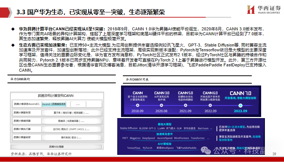Select the highlighted "Ascend C昇腾编程语言" box
This screenshot has width=284, height=162.
54,104
